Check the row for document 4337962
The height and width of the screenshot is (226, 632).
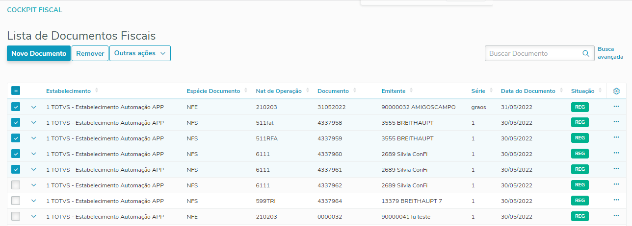(x=16, y=185)
